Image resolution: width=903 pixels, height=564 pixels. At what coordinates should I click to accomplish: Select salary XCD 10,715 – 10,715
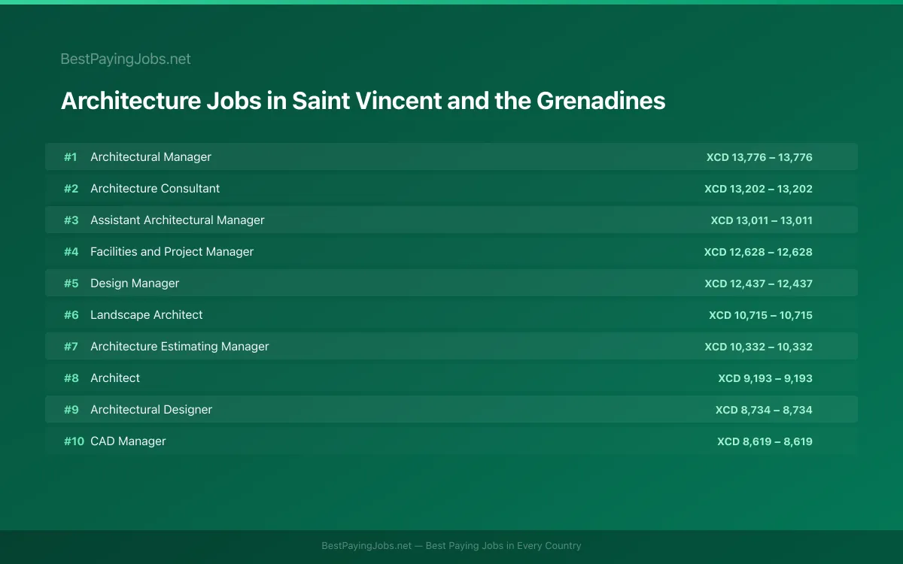(761, 315)
